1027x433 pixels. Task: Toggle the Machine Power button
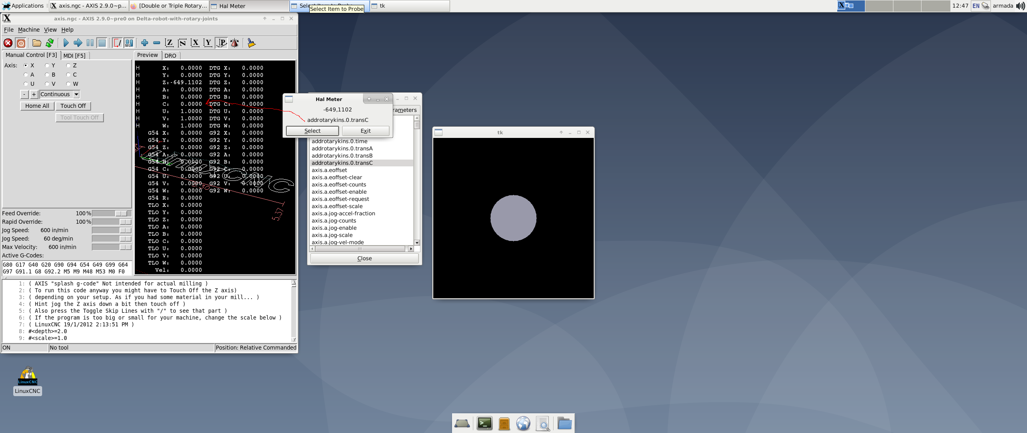[x=21, y=43]
